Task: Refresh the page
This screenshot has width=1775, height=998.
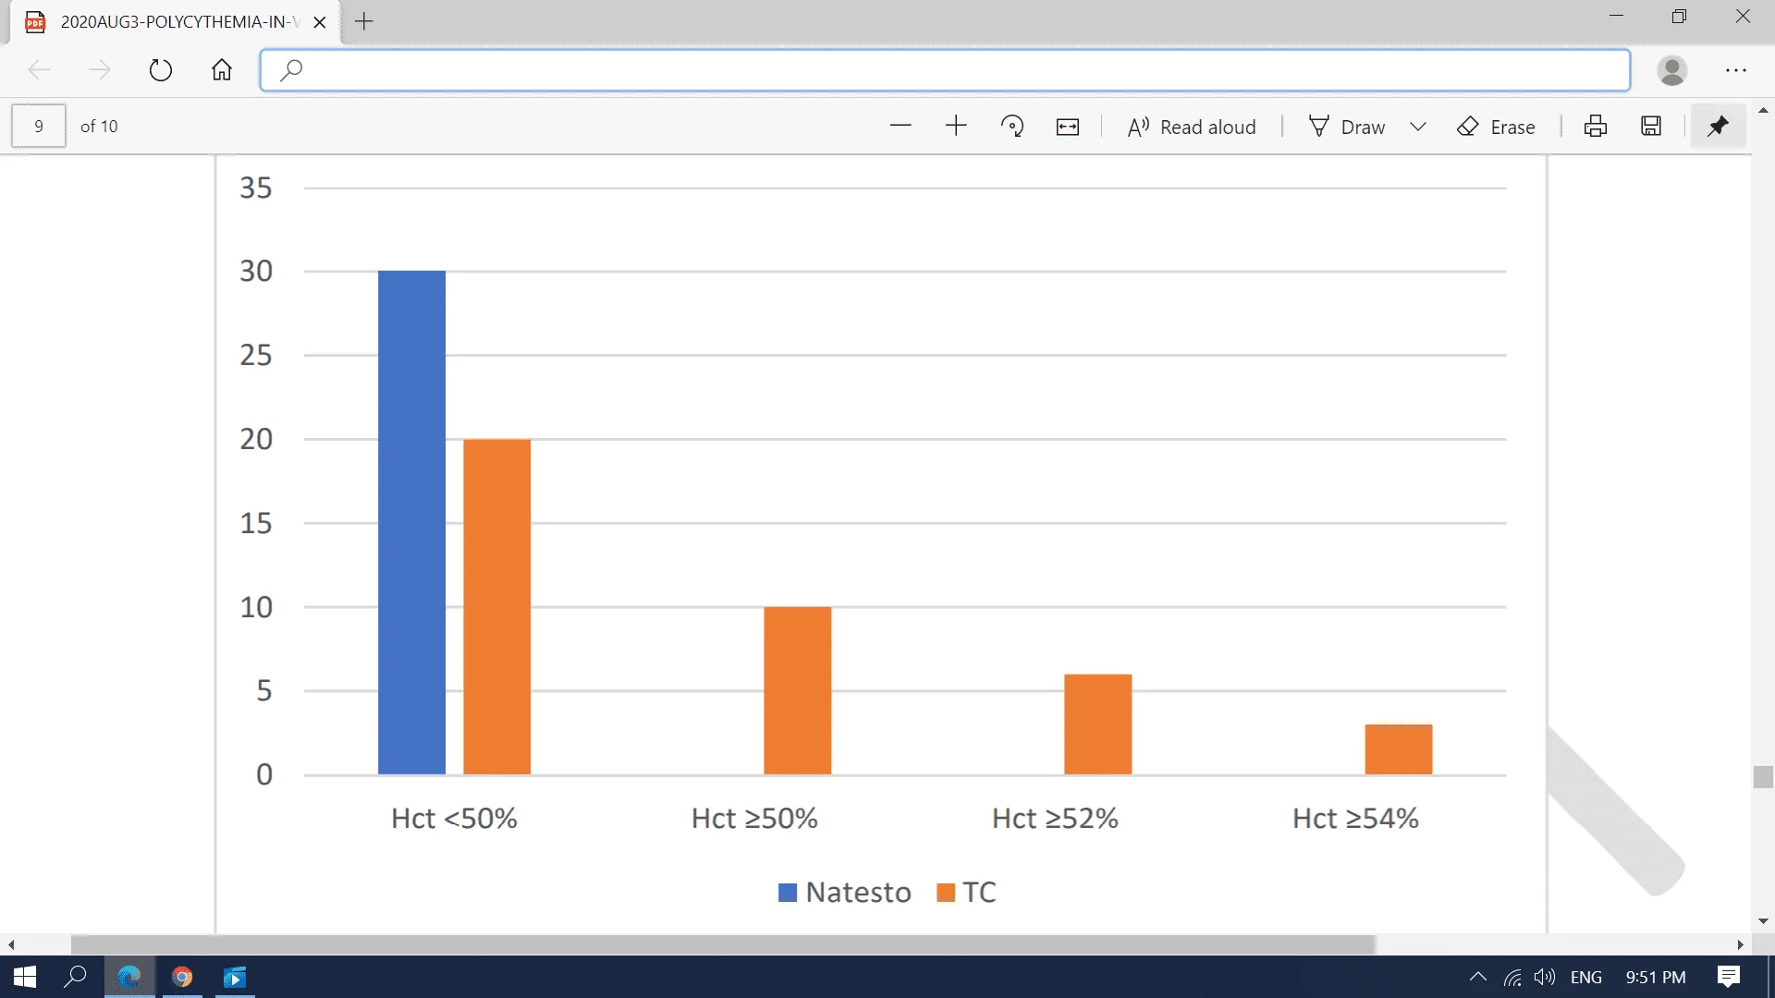Action: click(x=161, y=70)
